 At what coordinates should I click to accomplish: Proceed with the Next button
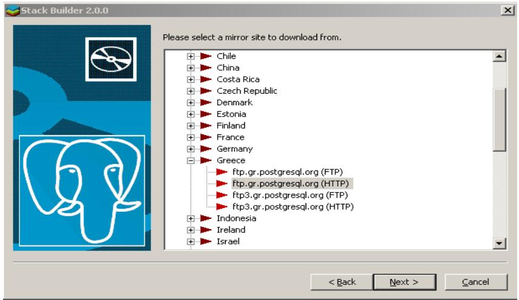tap(404, 282)
